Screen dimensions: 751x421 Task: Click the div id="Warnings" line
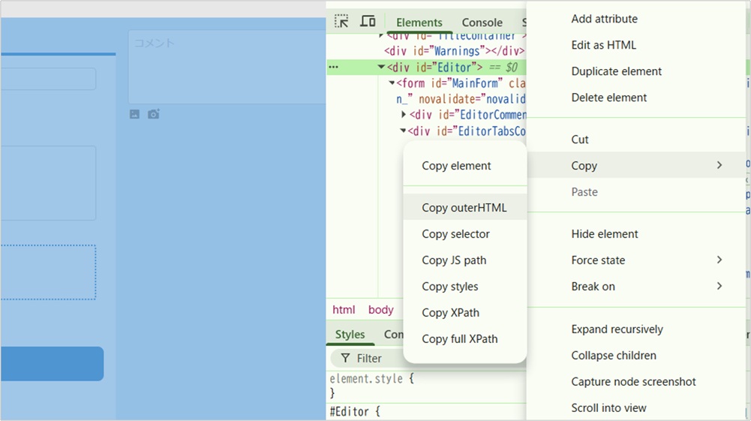tap(454, 51)
